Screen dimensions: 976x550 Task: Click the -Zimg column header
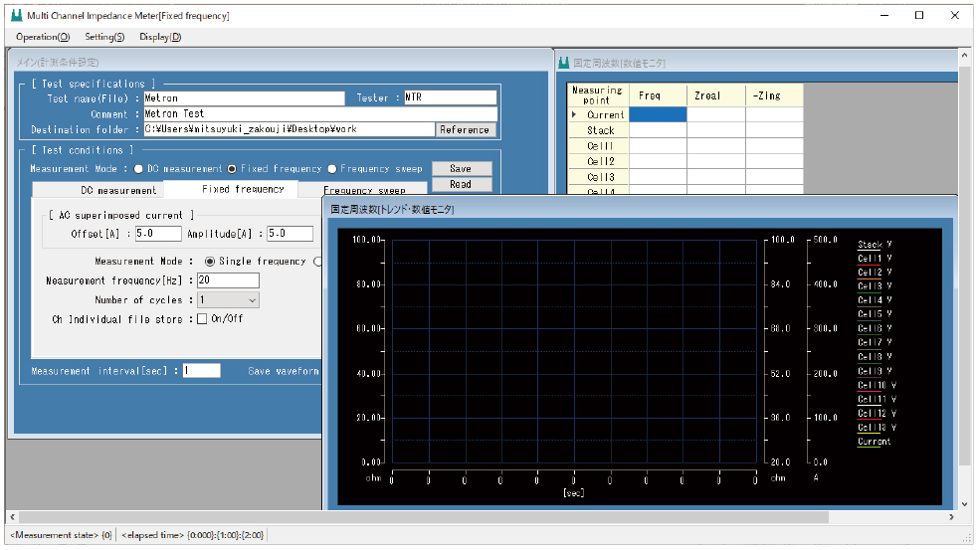[774, 95]
